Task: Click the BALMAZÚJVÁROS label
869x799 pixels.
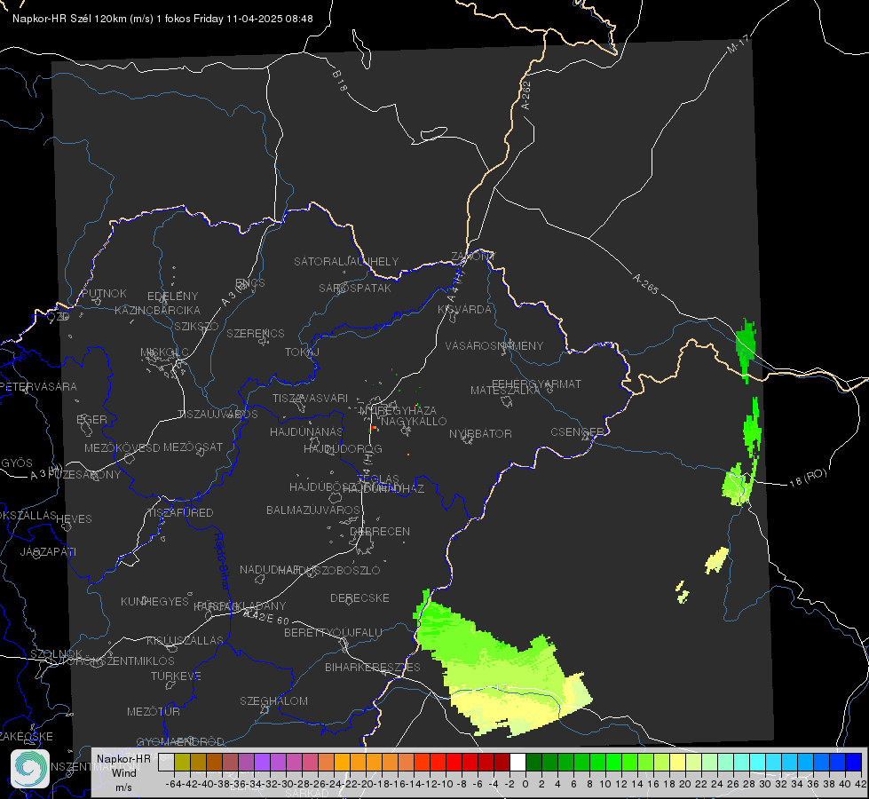Action: 313,510
